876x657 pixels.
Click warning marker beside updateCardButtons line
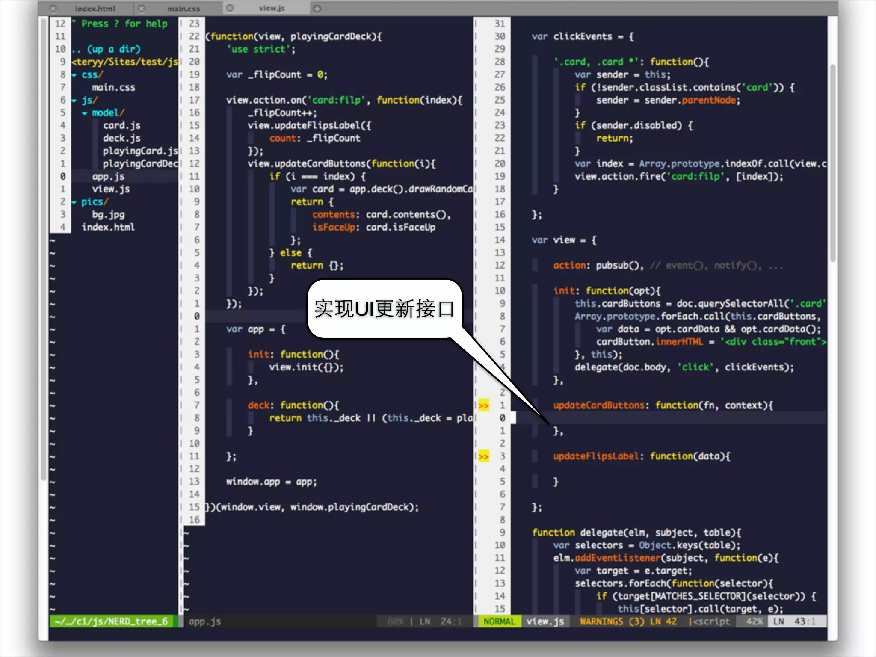(483, 405)
